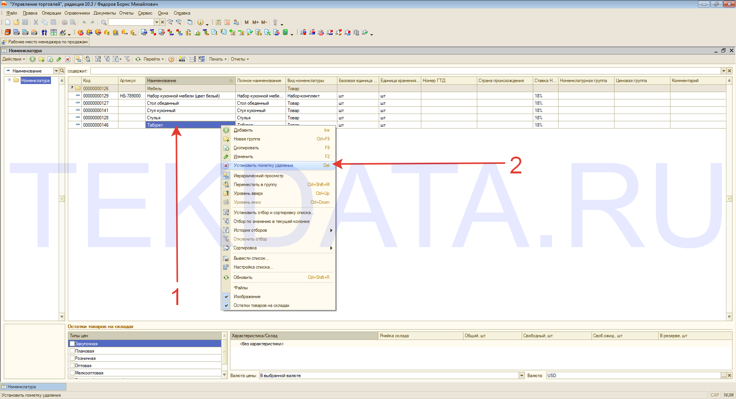This screenshot has height=399, width=736.
Task: Open Рабочее место менеджера по продажам
Action: (x=45, y=42)
